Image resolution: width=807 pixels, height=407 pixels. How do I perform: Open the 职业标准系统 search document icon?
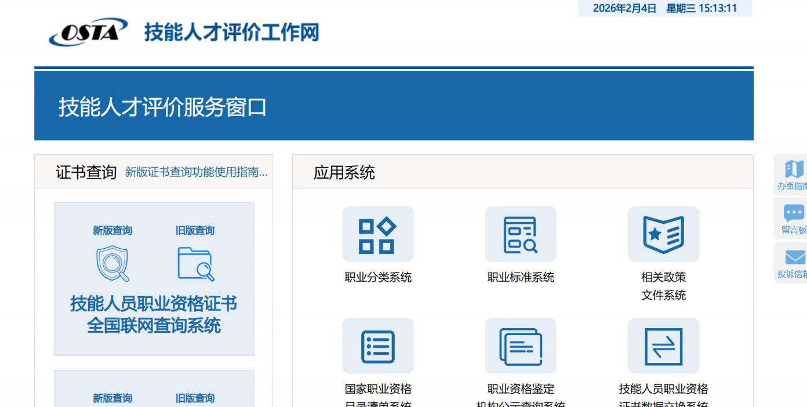coord(521,234)
